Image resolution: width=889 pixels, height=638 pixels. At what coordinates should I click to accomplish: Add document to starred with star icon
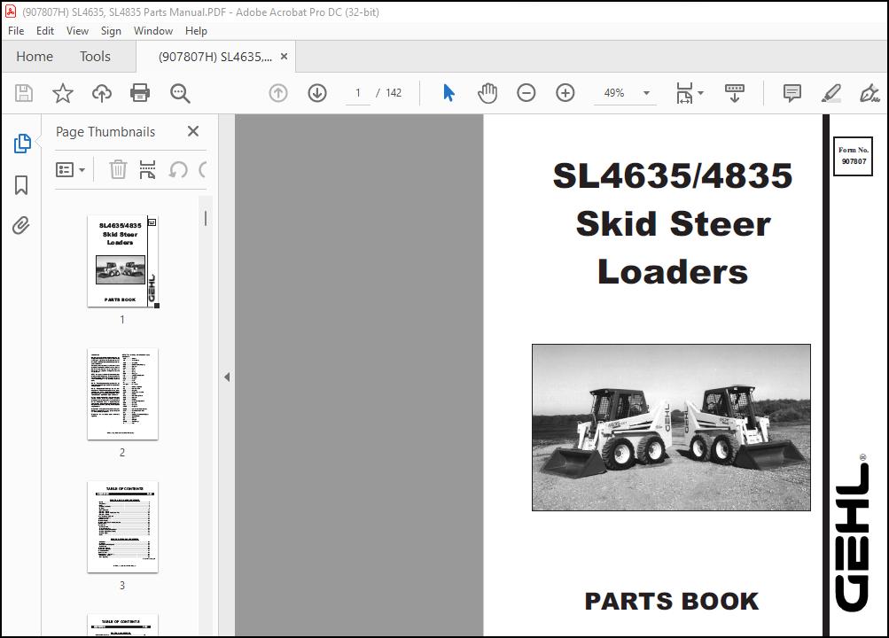pos(62,93)
